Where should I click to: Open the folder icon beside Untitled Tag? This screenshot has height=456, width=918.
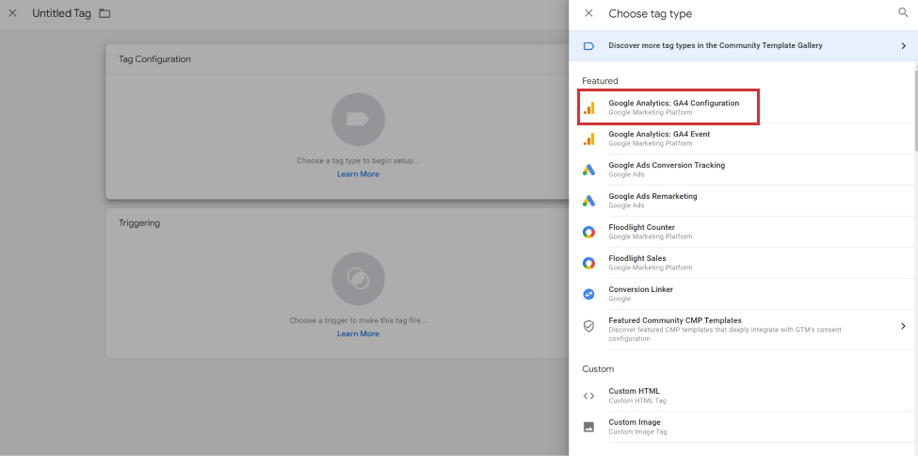tap(105, 13)
